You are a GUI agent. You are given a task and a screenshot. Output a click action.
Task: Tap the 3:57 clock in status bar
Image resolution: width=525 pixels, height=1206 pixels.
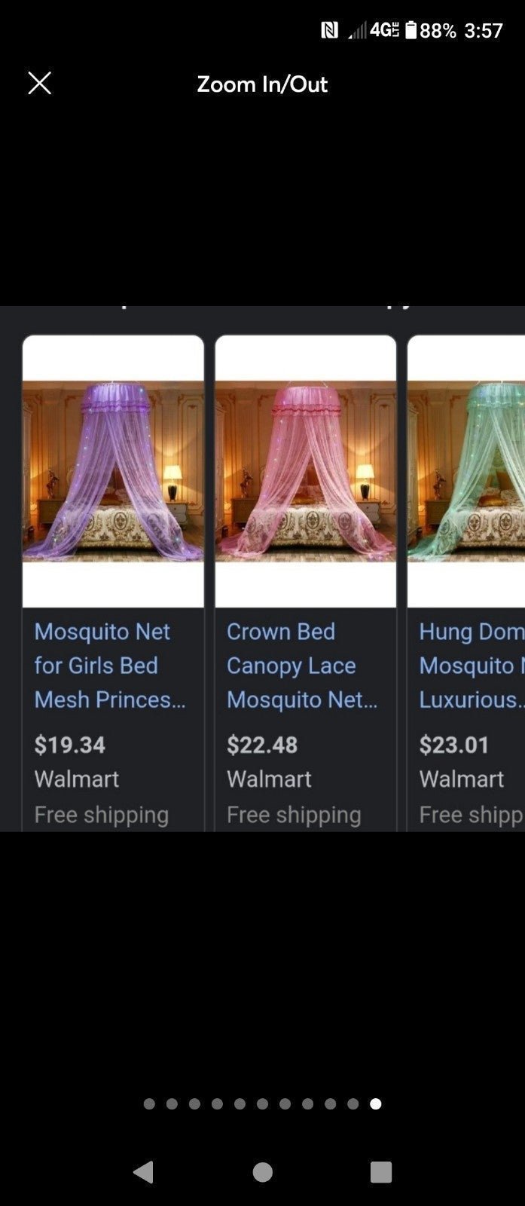[484, 30]
